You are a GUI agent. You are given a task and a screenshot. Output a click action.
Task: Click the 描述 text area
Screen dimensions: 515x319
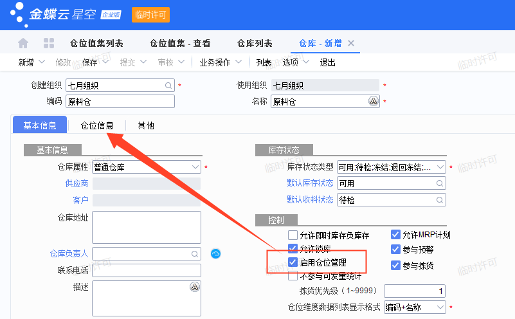(147, 298)
